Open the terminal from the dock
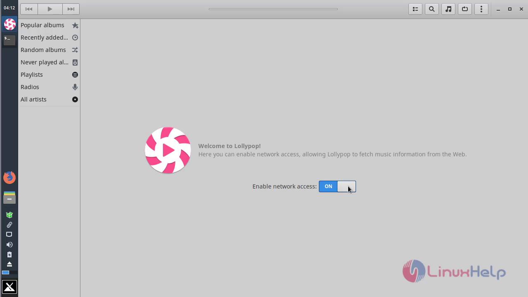The height and width of the screenshot is (297, 528). tap(9, 40)
